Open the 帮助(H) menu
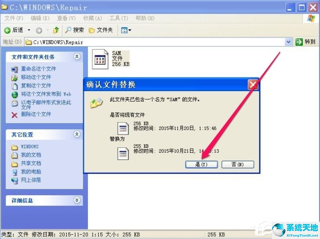The height and width of the screenshot is (239, 320). (x=145, y=18)
